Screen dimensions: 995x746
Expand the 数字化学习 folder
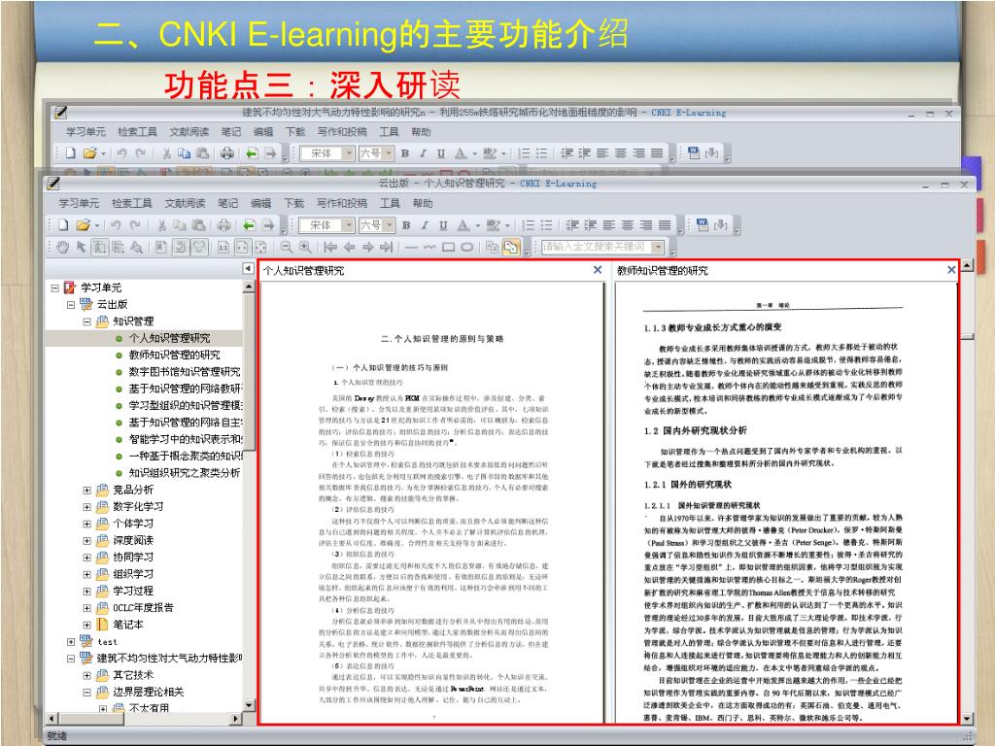86,507
